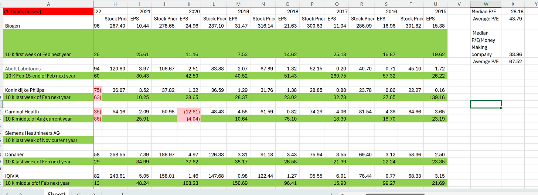Select the Biogen company name cell

pos(49,26)
